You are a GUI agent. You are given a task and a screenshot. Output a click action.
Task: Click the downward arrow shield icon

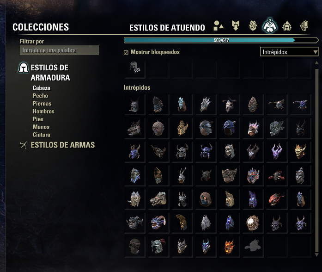(x=236, y=25)
